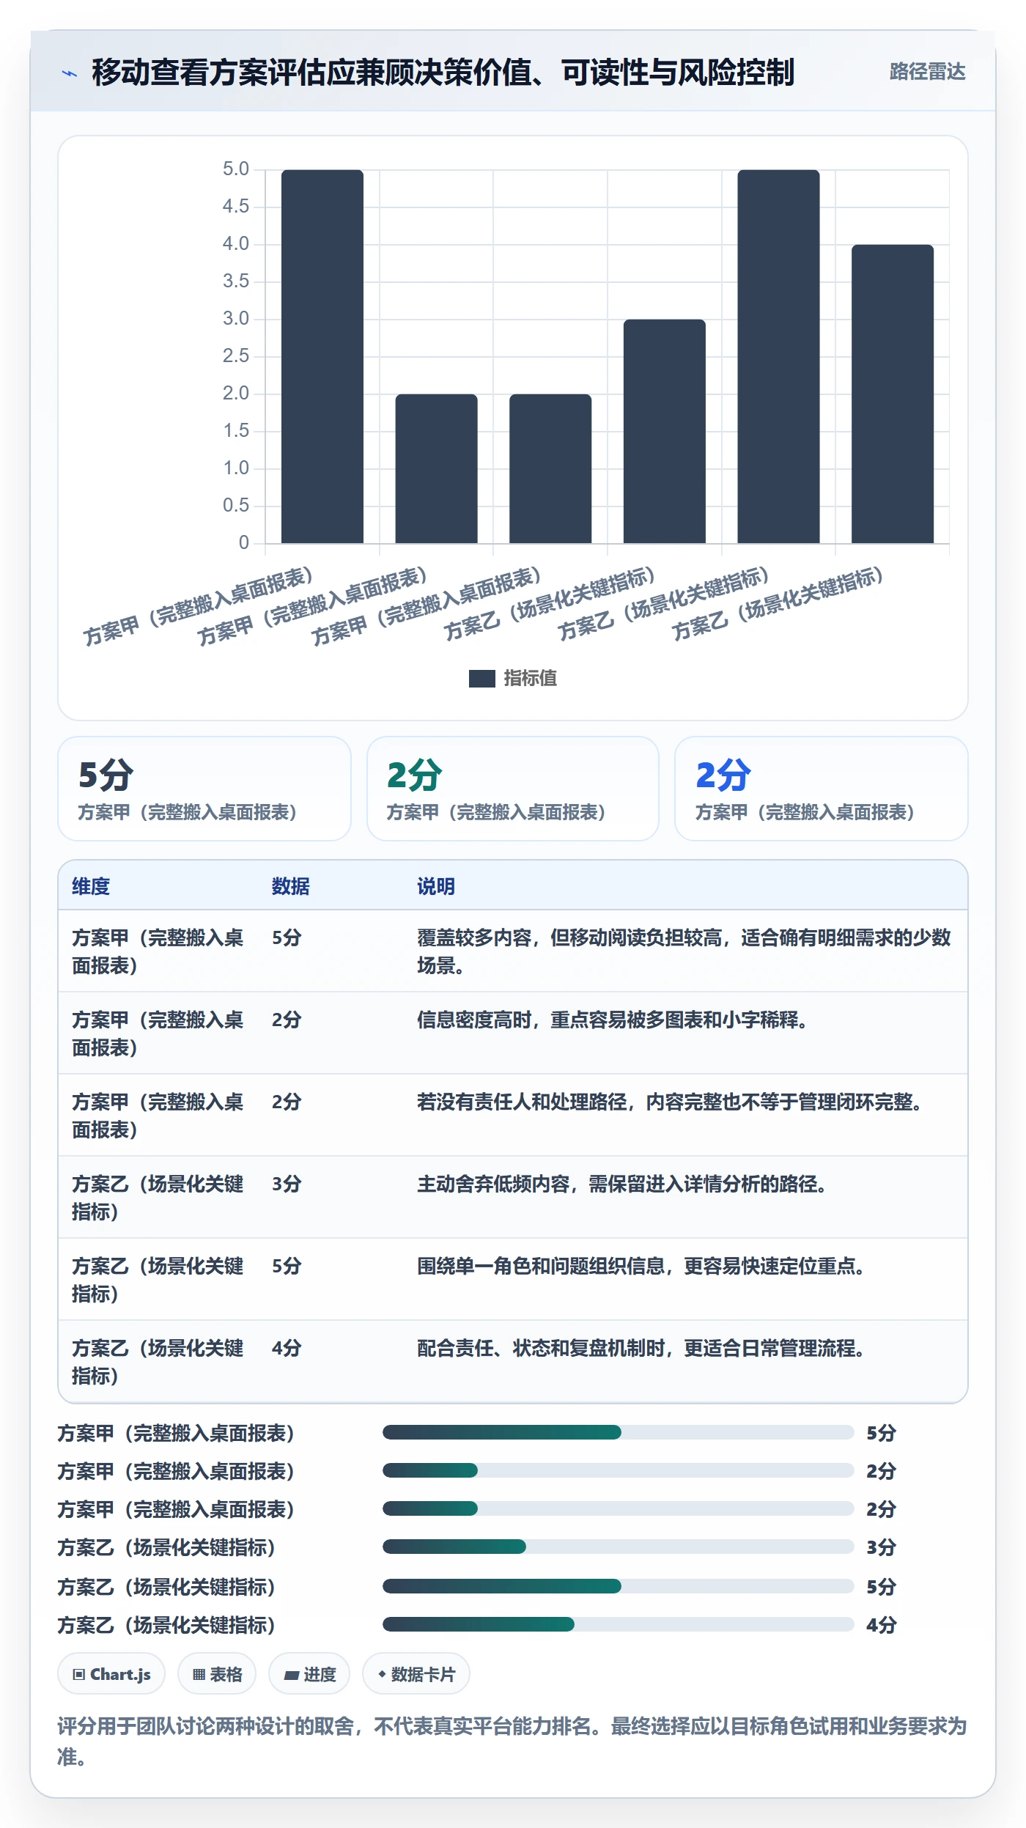This screenshot has height=1828, width=1026.
Task: Click the 指标值 legend label text
Action: [x=530, y=679]
